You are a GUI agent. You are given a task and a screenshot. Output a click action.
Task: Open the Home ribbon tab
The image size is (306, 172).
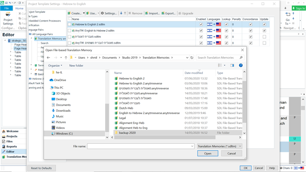click(x=19, y=8)
